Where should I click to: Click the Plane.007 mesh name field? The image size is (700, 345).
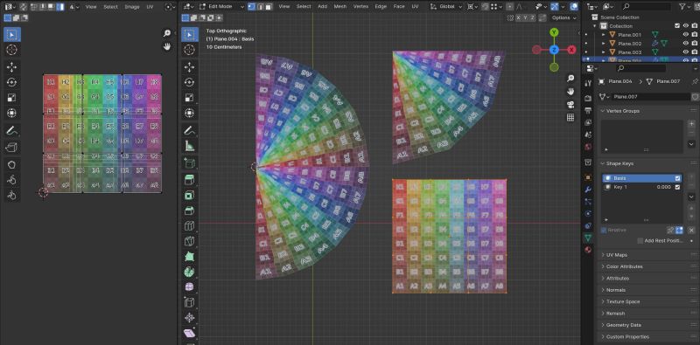tap(650, 97)
